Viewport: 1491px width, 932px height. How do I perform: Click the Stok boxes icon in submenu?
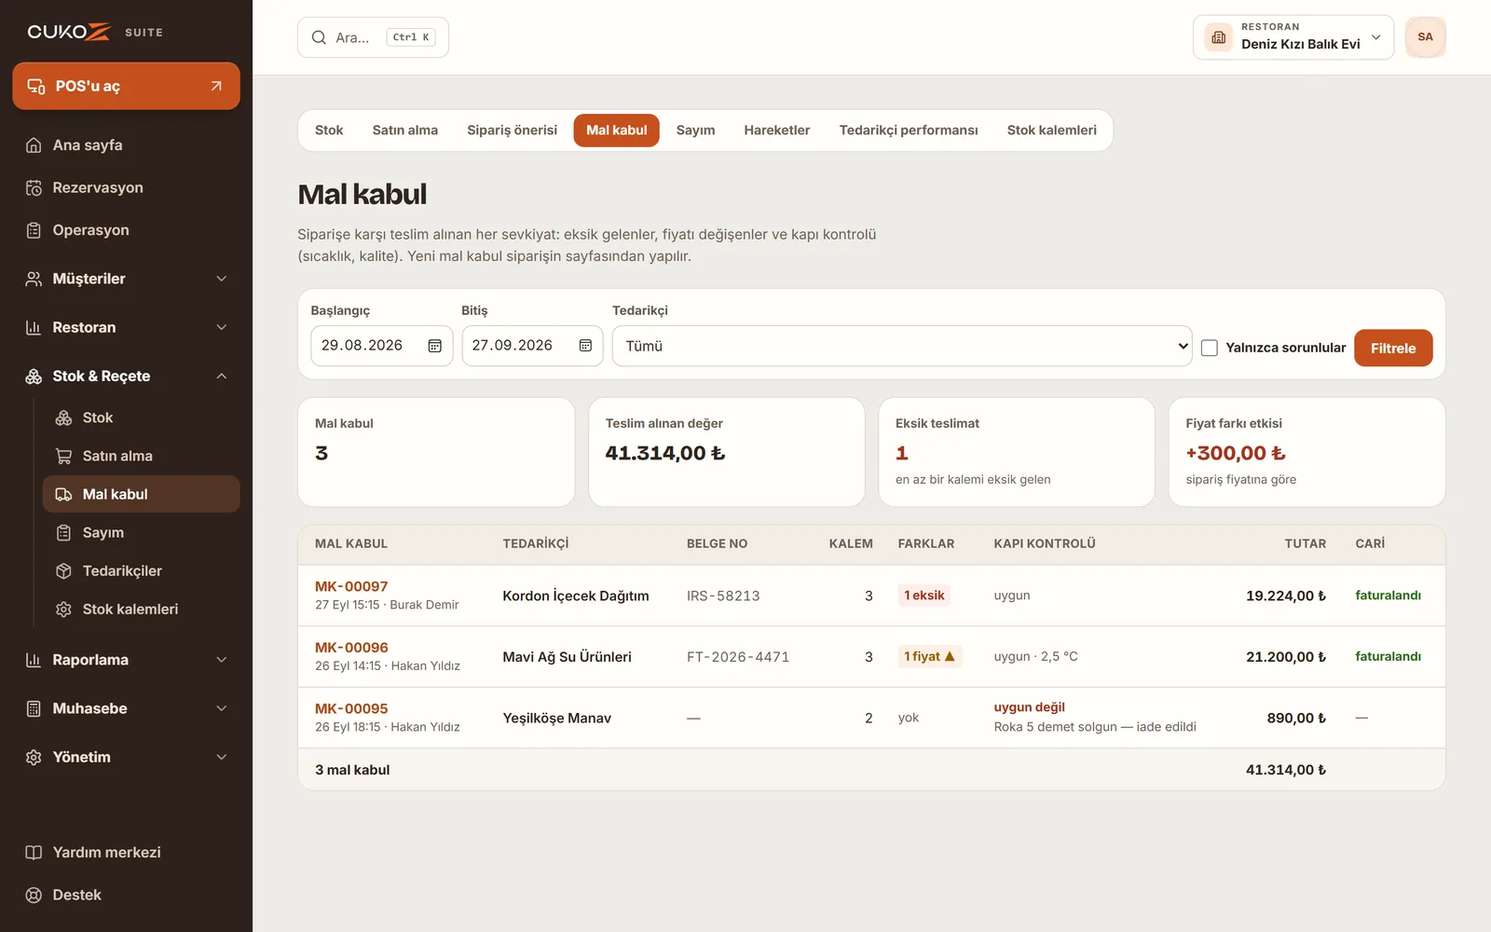click(63, 418)
